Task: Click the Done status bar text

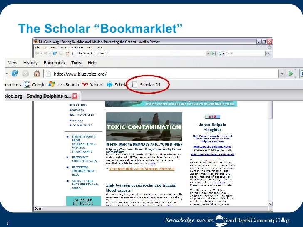Action: (x=38, y=208)
